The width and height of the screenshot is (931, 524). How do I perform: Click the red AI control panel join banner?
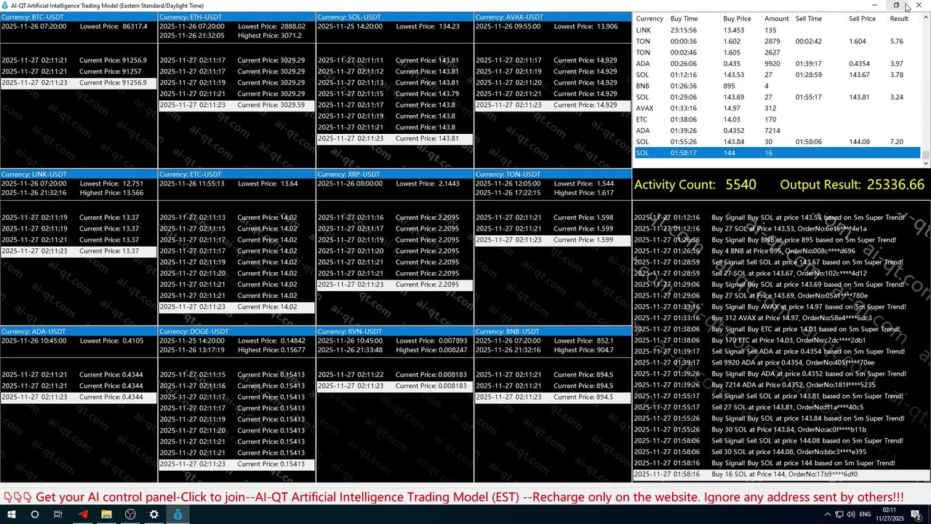click(454, 497)
